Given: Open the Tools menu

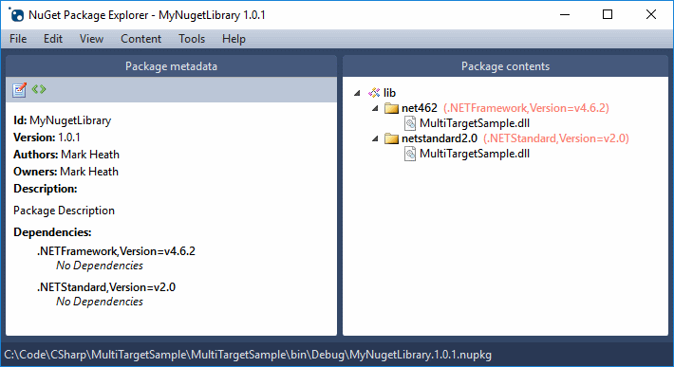Looking at the screenshot, I should click(x=192, y=39).
